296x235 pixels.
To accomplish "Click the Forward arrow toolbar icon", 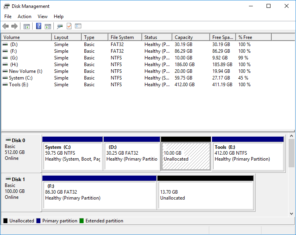I will tap(15, 26).
